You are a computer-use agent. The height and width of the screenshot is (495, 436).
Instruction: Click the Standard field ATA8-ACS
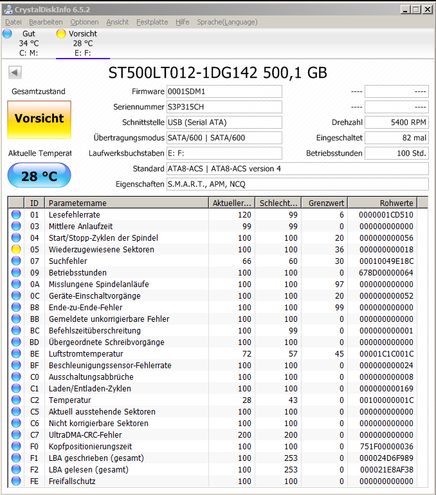[x=298, y=169]
